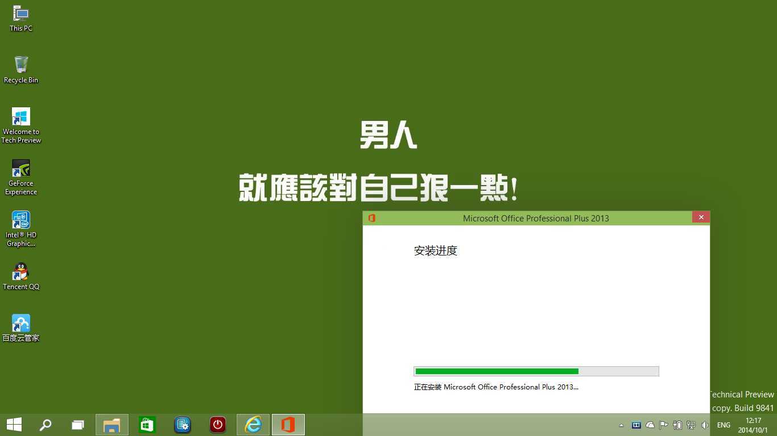Open the blue settings-gear taskbar app
The width and height of the screenshot is (777, 436).
click(x=183, y=425)
